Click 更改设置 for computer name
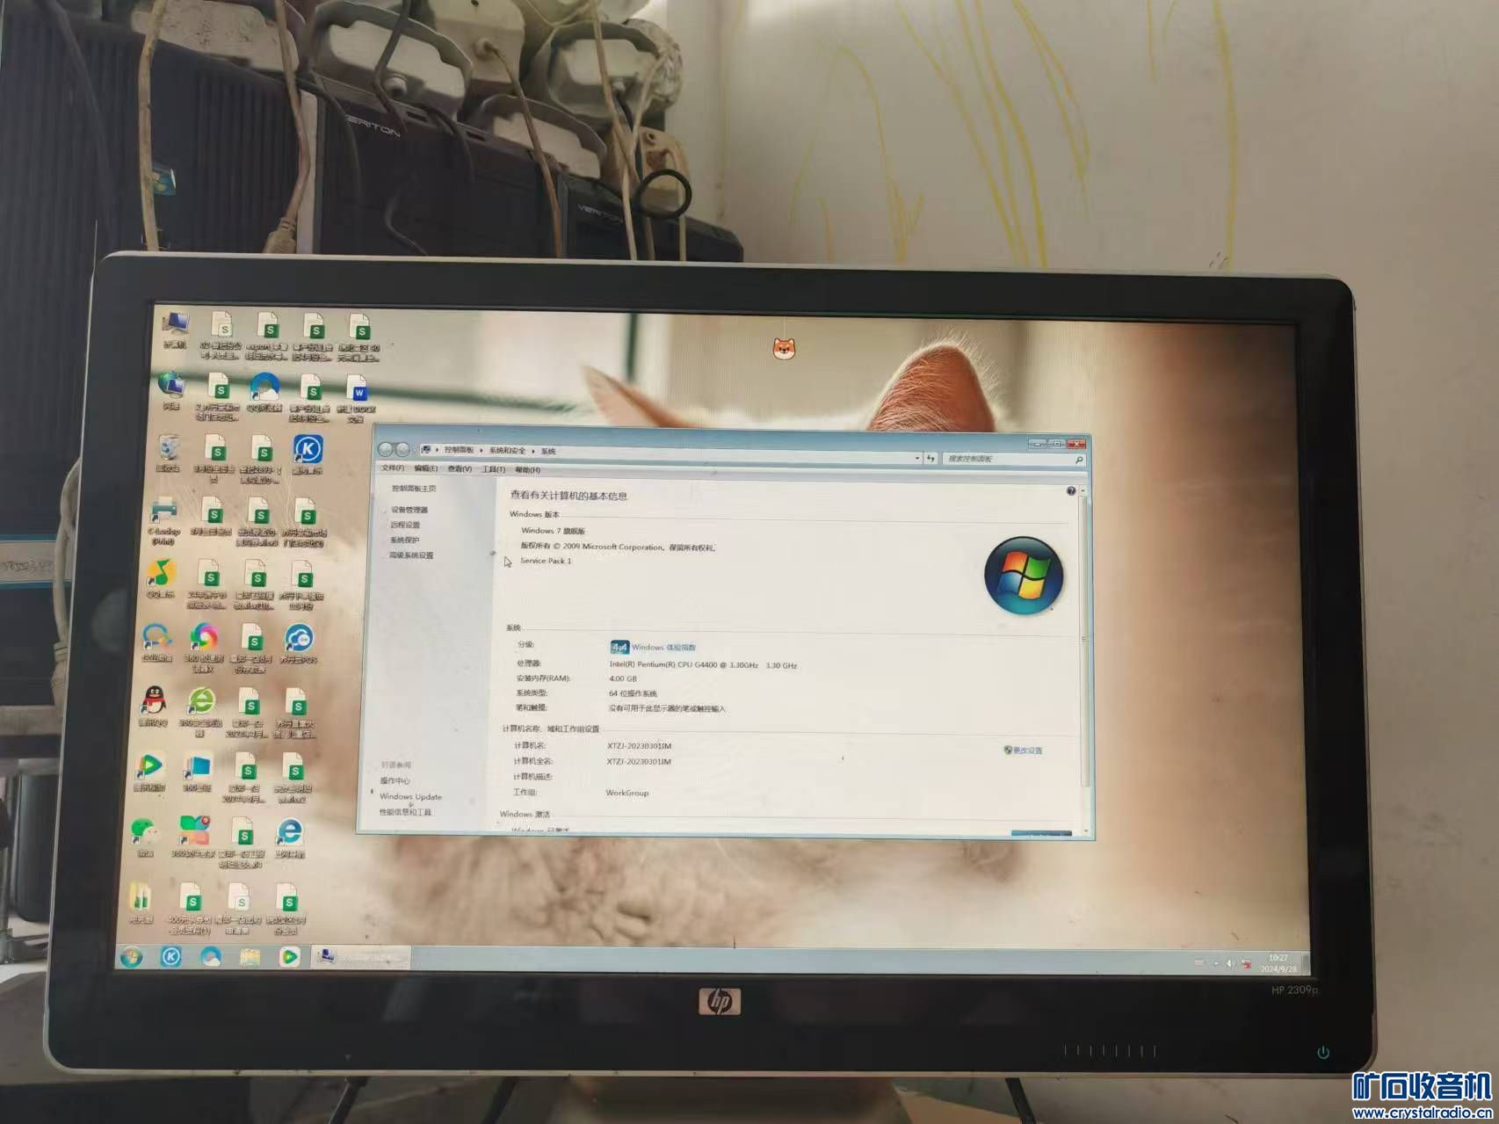Screen dimensions: 1499x1124 tap(1023, 751)
